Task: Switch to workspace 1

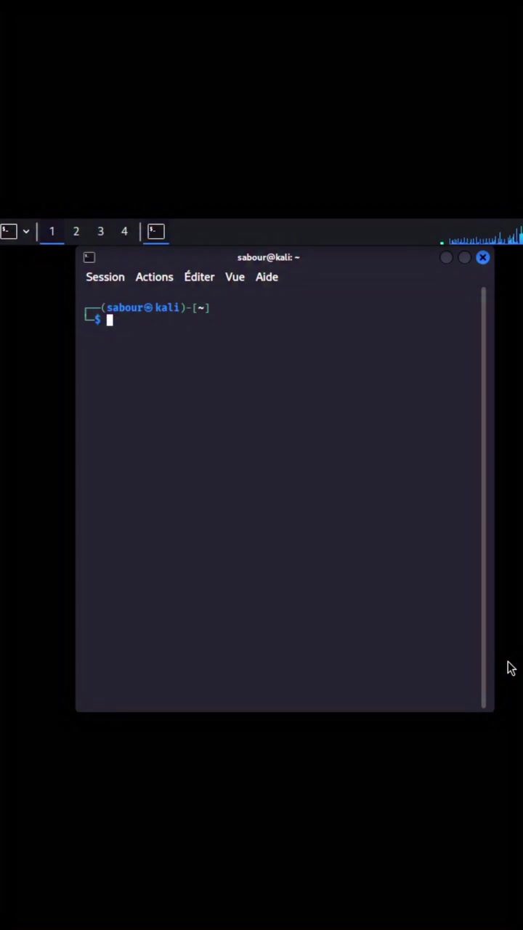Action: 52,232
